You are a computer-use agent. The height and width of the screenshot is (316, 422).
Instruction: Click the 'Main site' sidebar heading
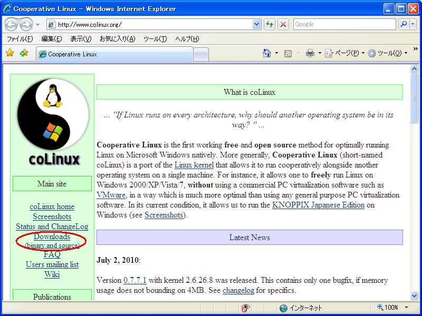click(x=52, y=184)
